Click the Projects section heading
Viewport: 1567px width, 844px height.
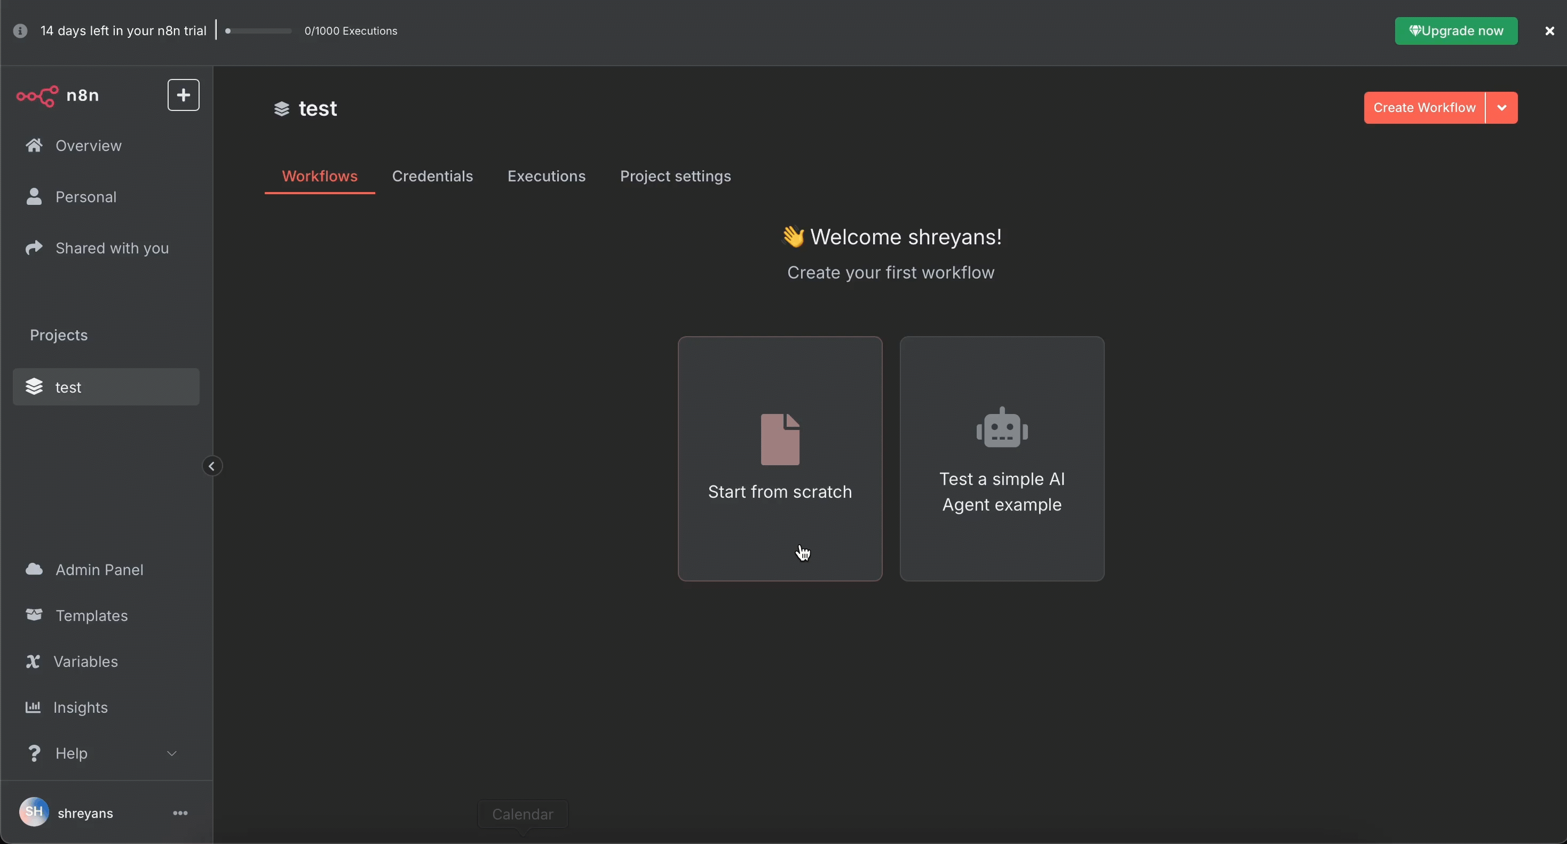coord(59,335)
